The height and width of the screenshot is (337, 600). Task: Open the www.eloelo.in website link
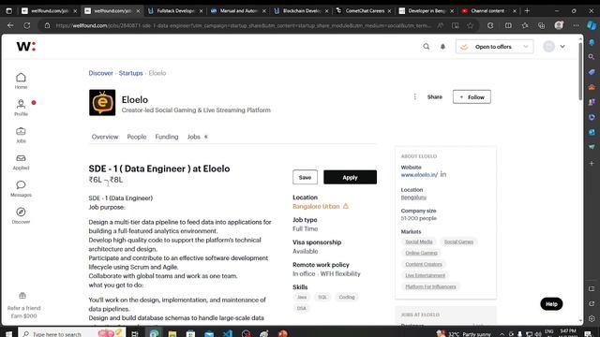(x=419, y=175)
